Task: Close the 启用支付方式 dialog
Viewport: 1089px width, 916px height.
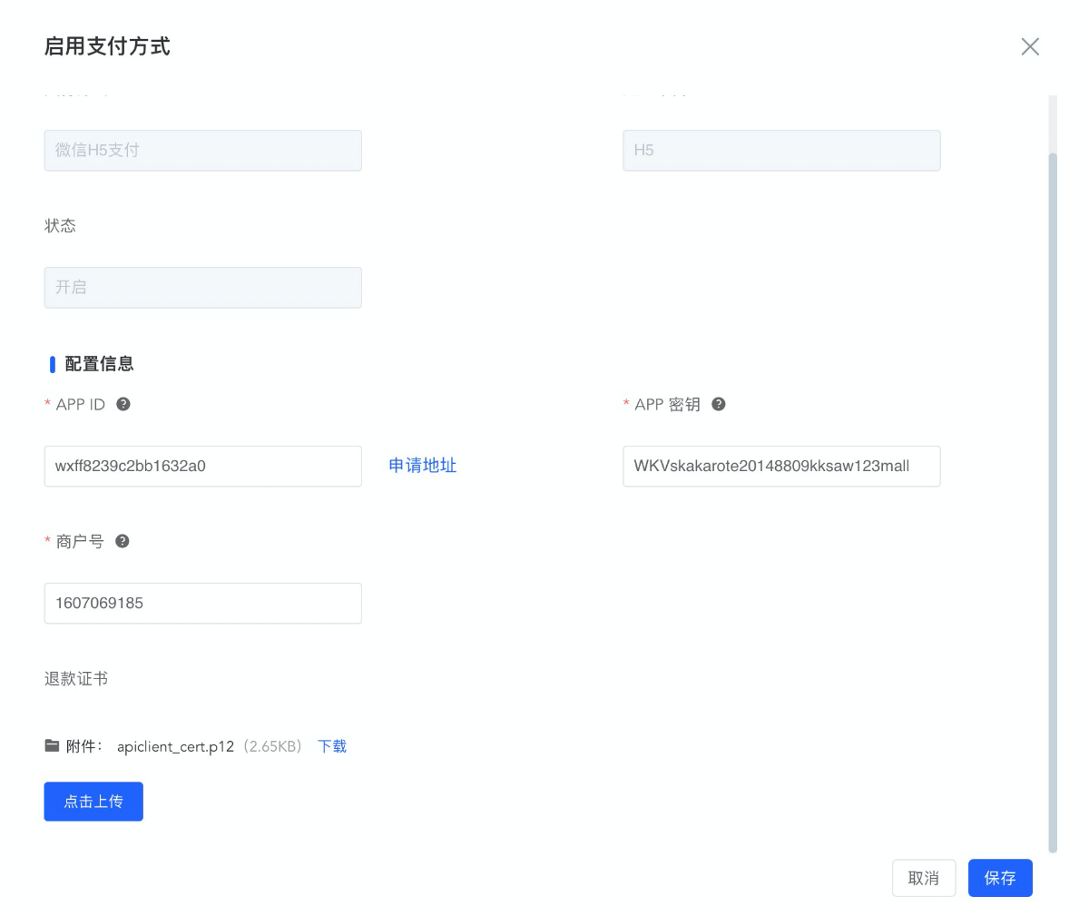Action: (x=1029, y=47)
